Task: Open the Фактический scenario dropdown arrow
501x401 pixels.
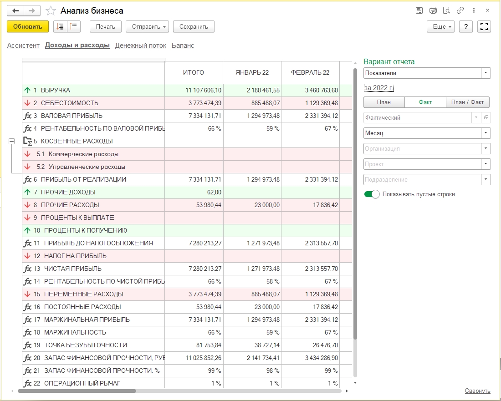Action: tap(476, 117)
